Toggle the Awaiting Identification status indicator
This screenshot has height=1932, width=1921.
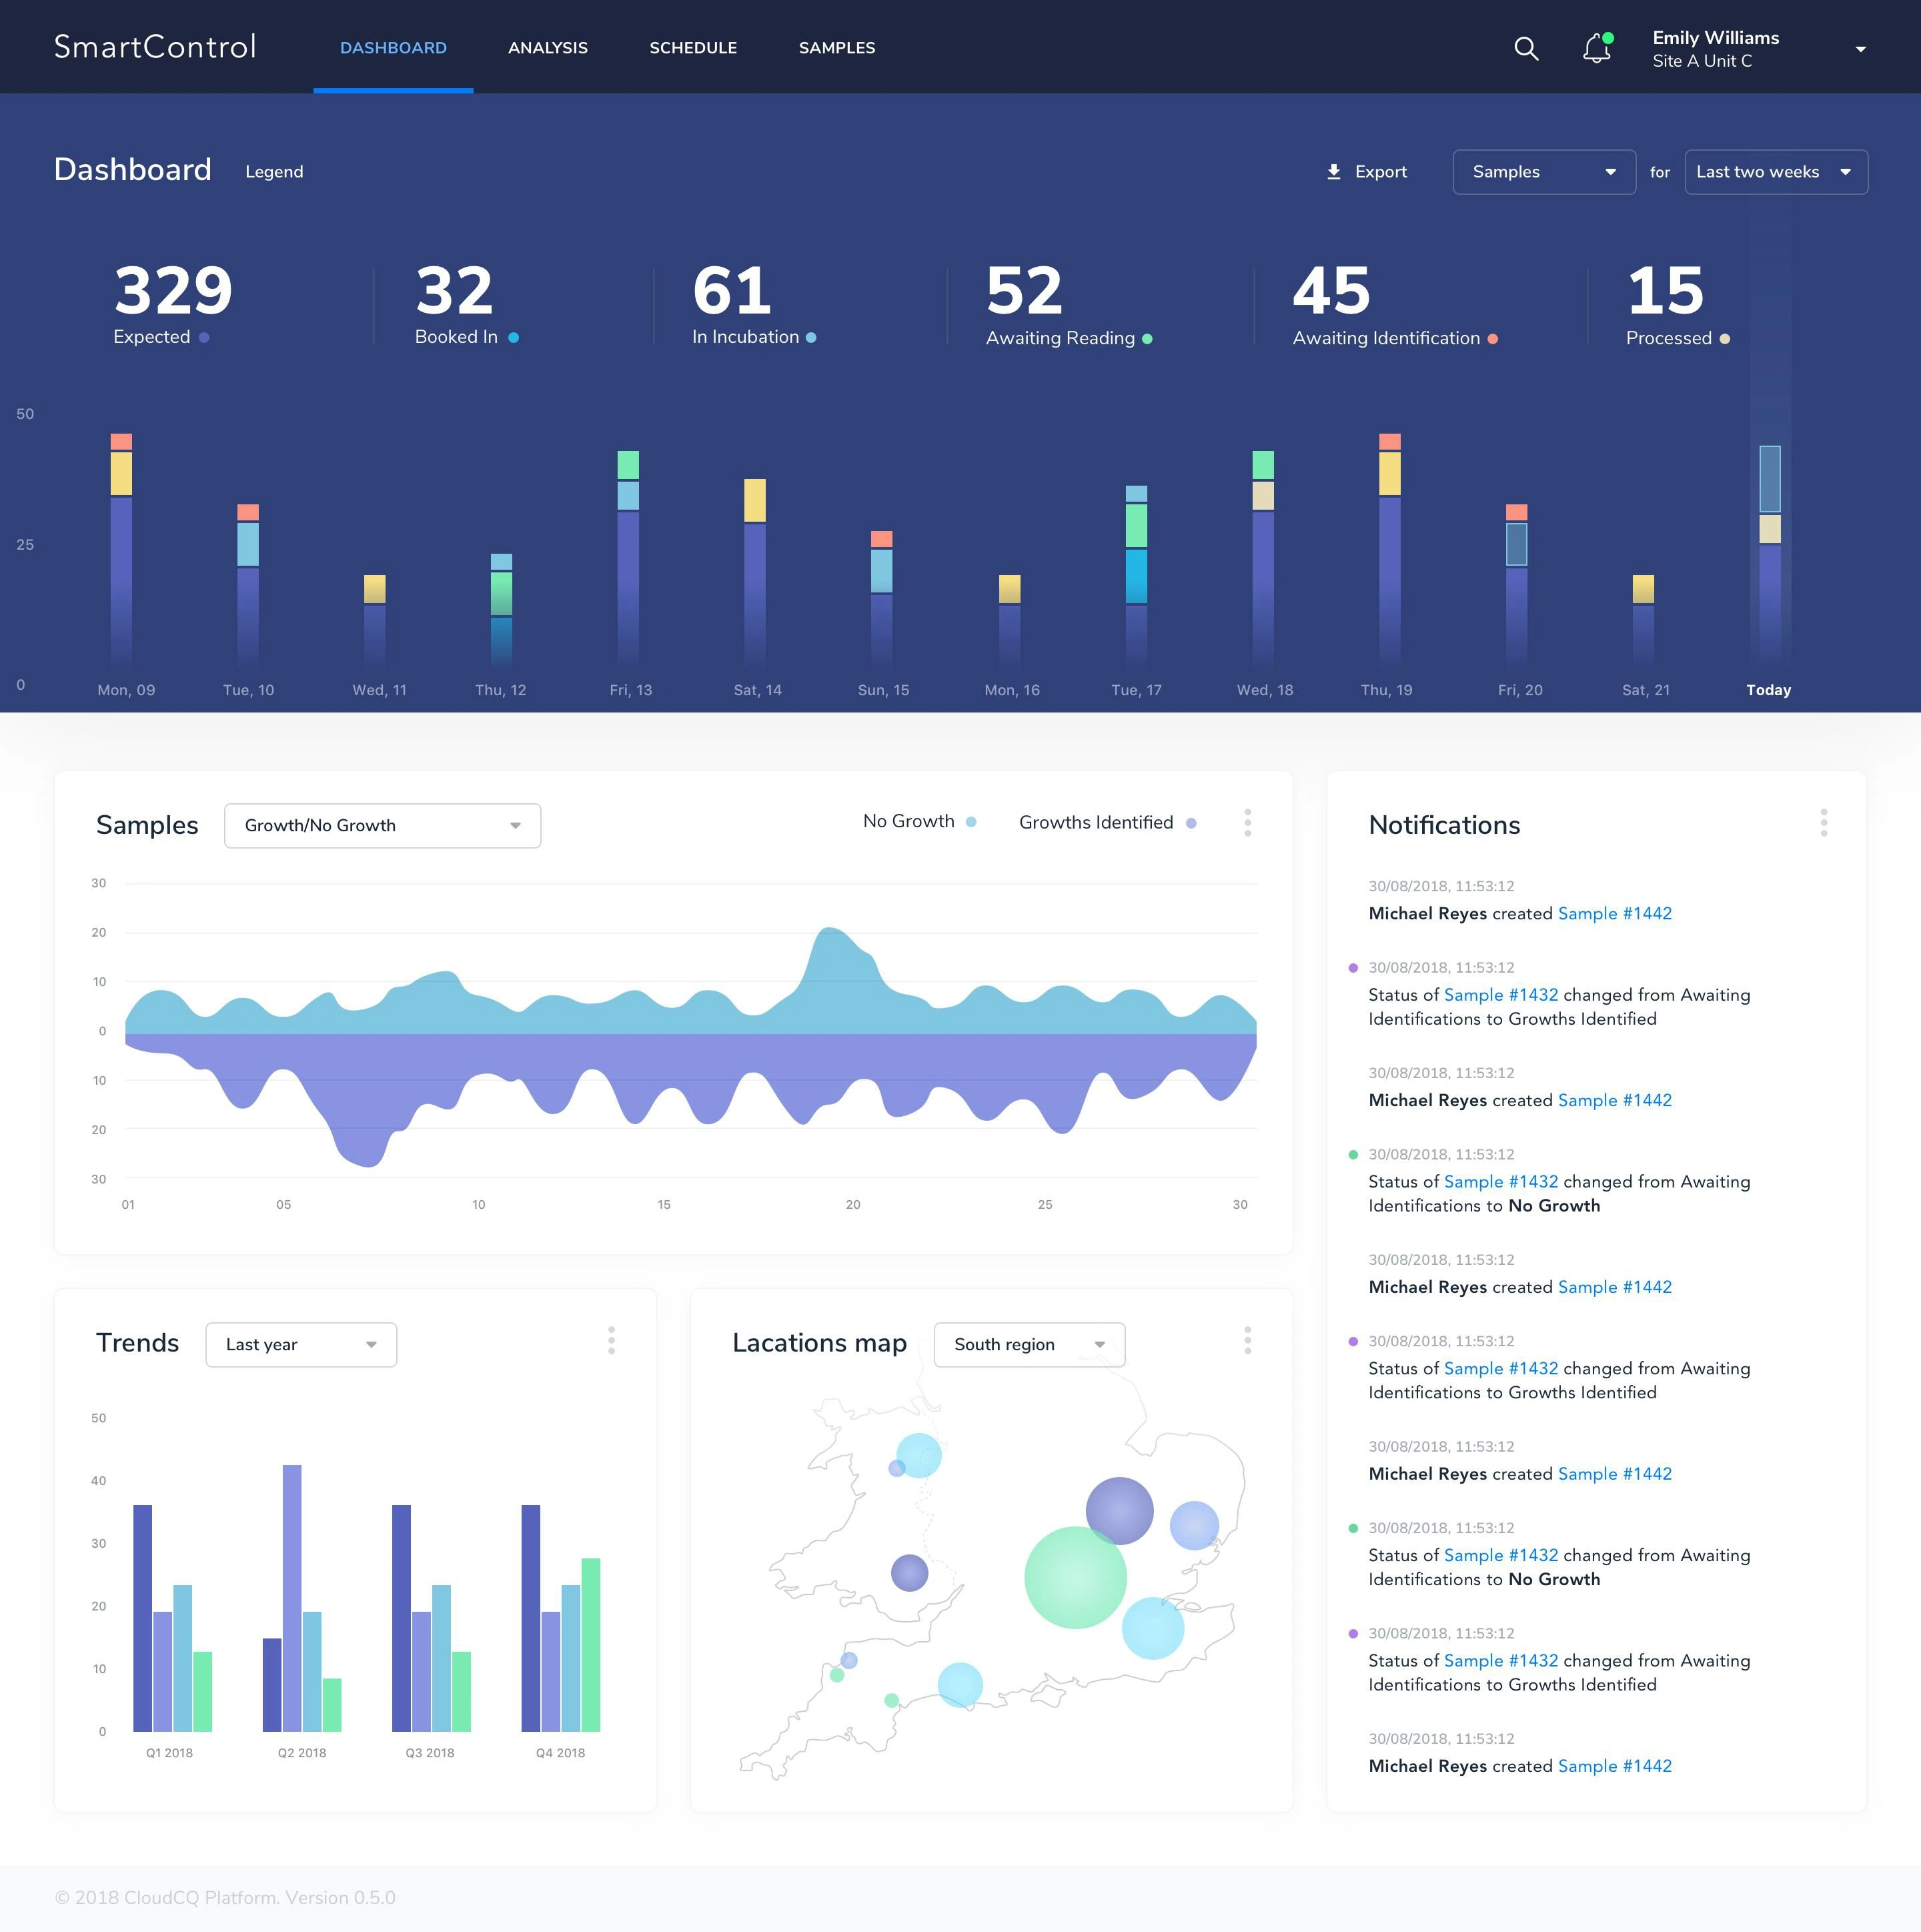click(1493, 339)
